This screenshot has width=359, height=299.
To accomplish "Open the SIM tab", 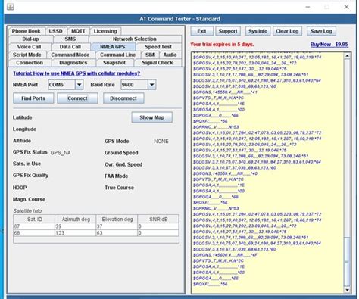I will (x=150, y=55).
